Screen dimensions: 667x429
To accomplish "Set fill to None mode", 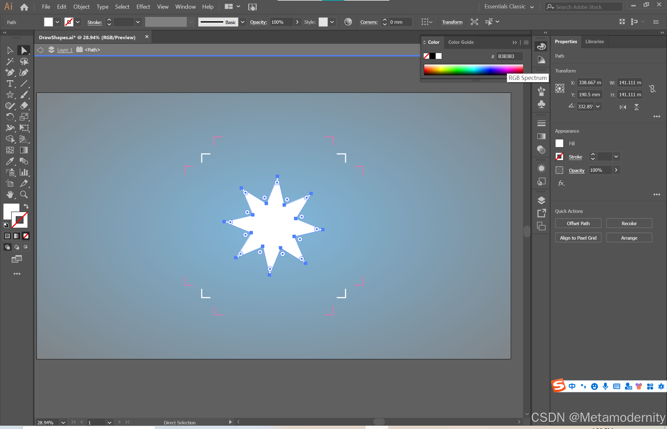I will 26,236.
